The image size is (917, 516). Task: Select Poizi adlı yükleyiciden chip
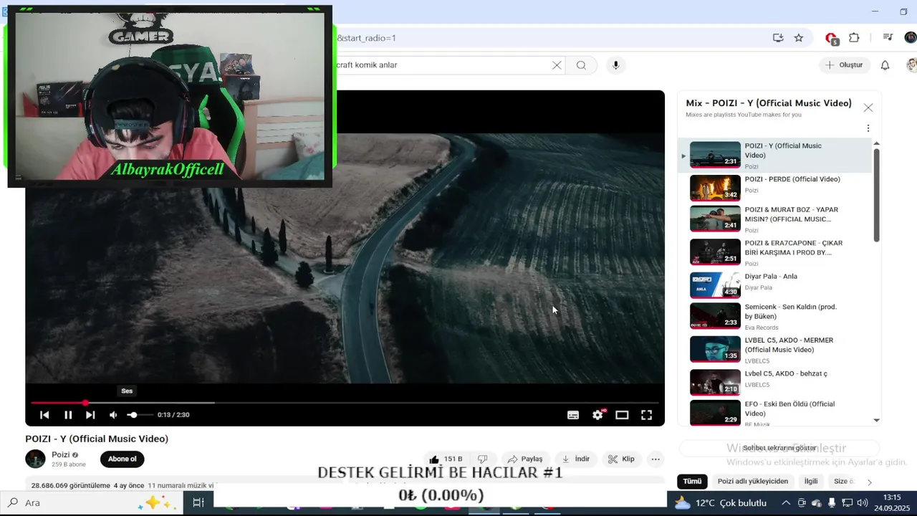pyautogui.click(x=753, y=482)
